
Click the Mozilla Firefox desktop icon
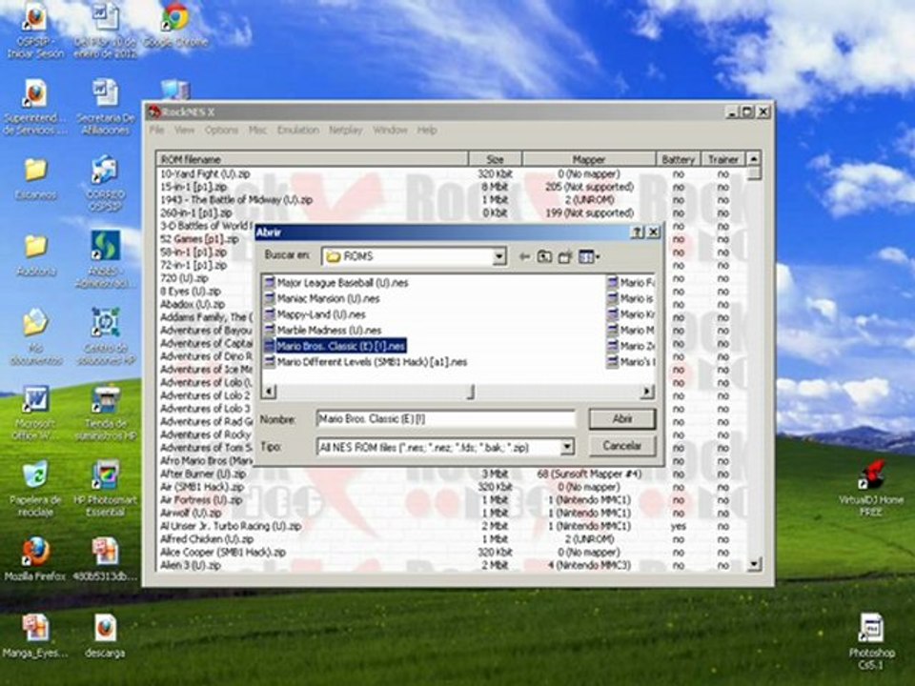pos(35,559)
